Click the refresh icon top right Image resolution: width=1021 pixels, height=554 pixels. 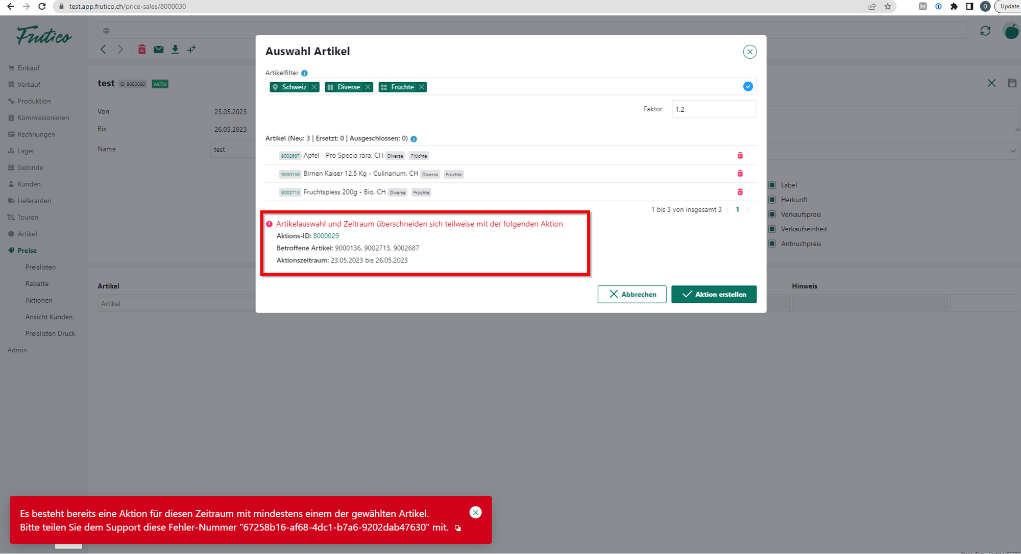pos(985,31)
